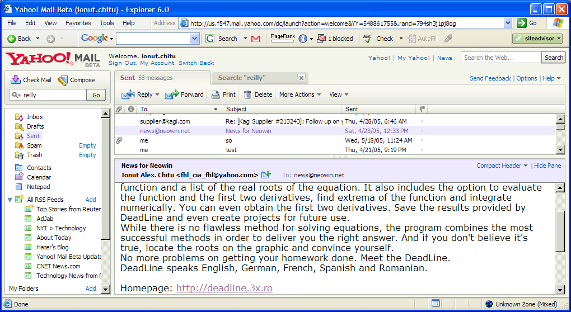Viewport: 571px width, 312px height.
Task: Click the Send Feedback link
Action: pos(490,78)
